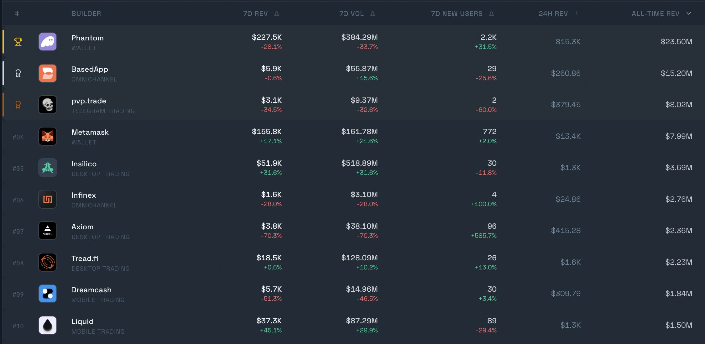Open the Insilico builder name
The image size is (705, 344).
84,164
